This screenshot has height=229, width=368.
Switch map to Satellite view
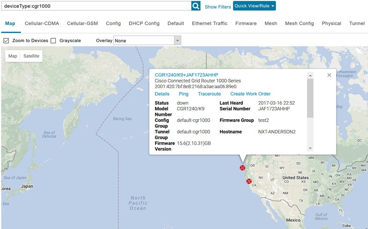[31, 56]
